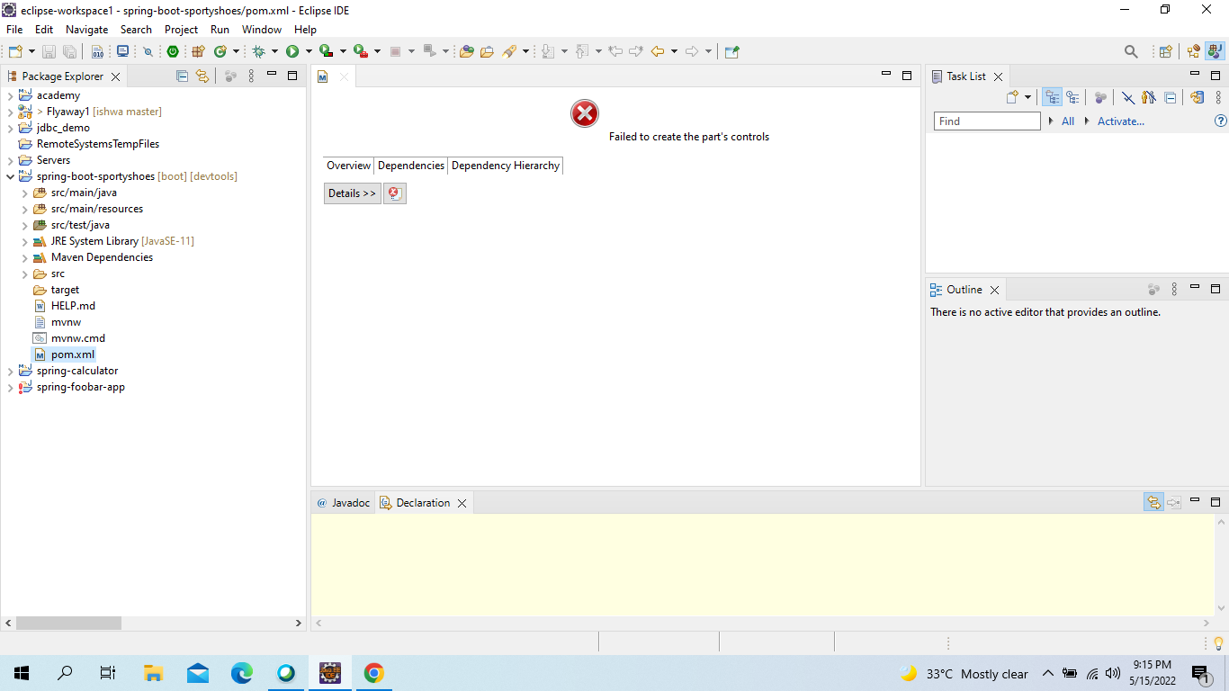
Task: Click the Activate... link
Action: point(1121,121)
